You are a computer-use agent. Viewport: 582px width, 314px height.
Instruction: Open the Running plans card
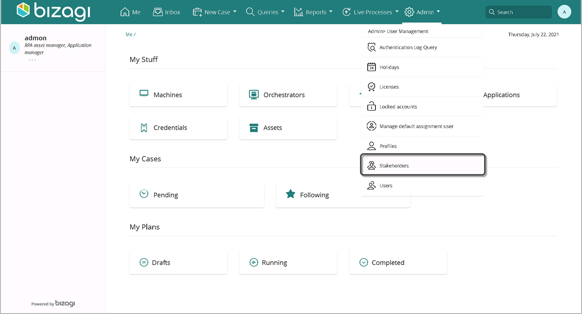288,263
